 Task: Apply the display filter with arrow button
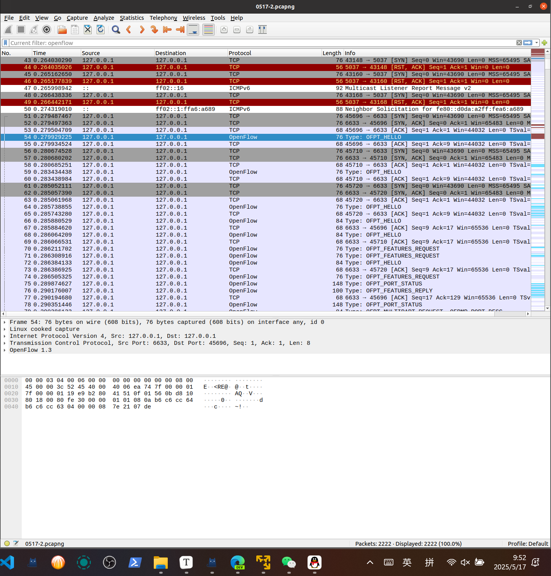click(528, 43)
